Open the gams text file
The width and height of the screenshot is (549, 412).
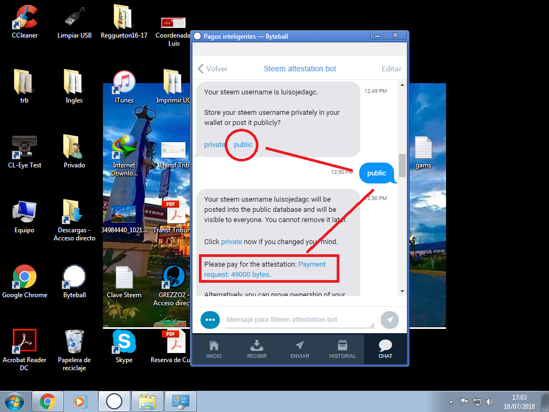coord(423,152)
